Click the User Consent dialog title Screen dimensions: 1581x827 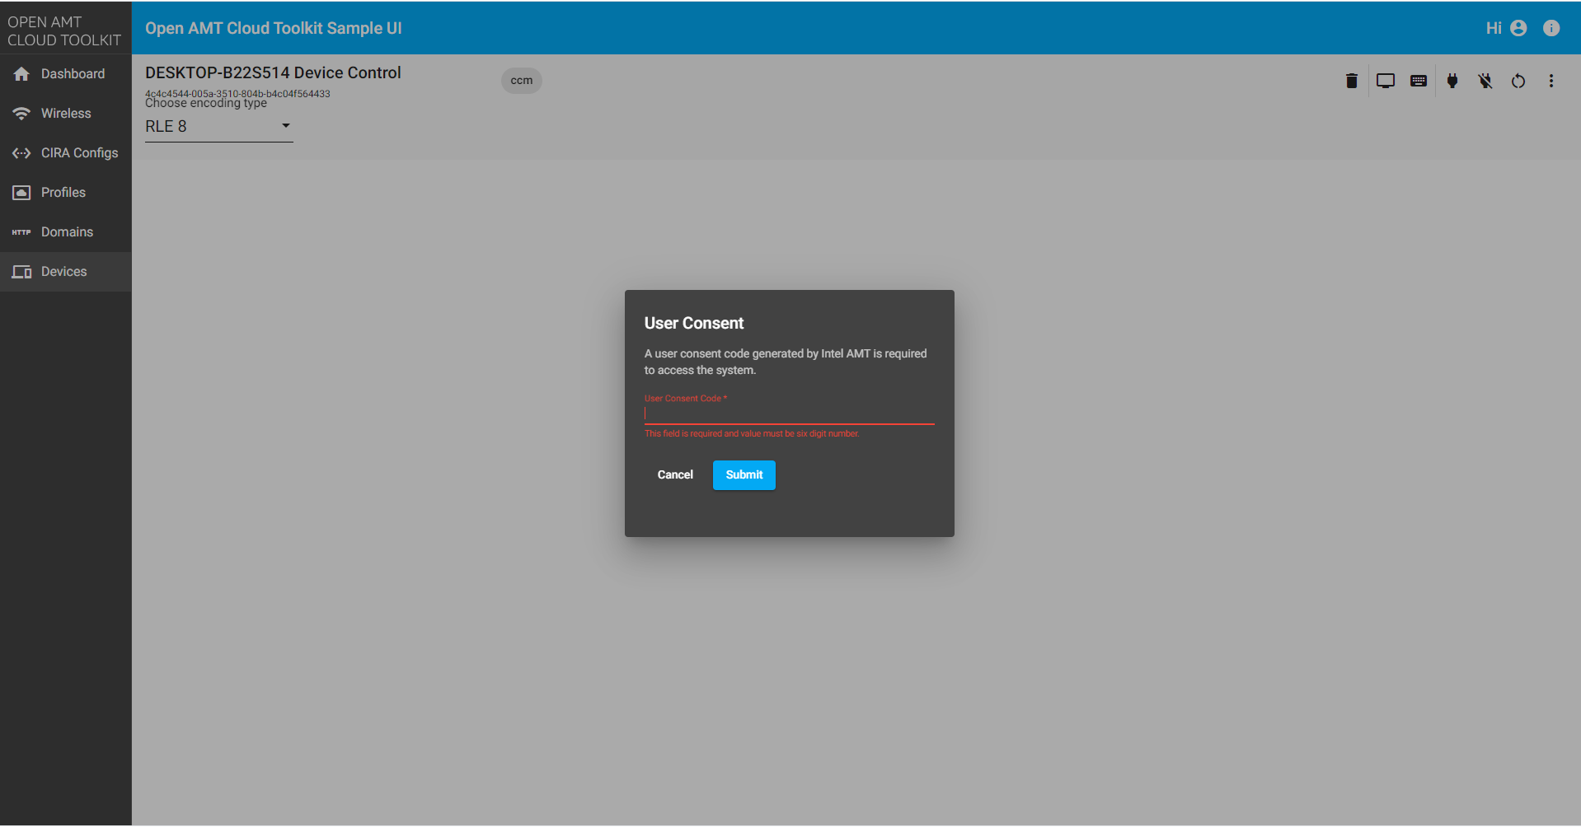[x=694, y=324]
